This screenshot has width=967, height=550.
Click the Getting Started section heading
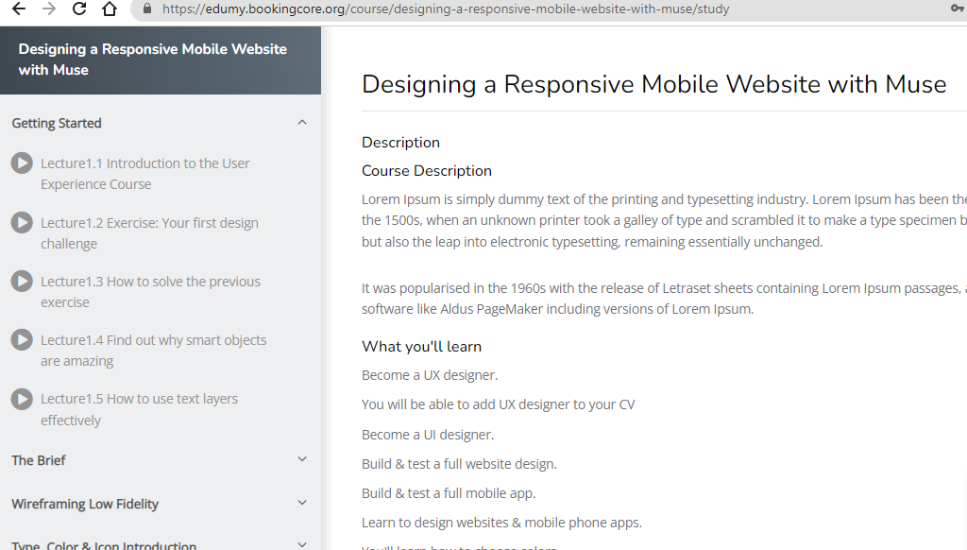[57, 123]
